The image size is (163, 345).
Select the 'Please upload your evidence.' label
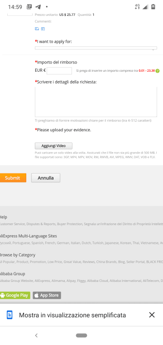click(x=64, y=130)
